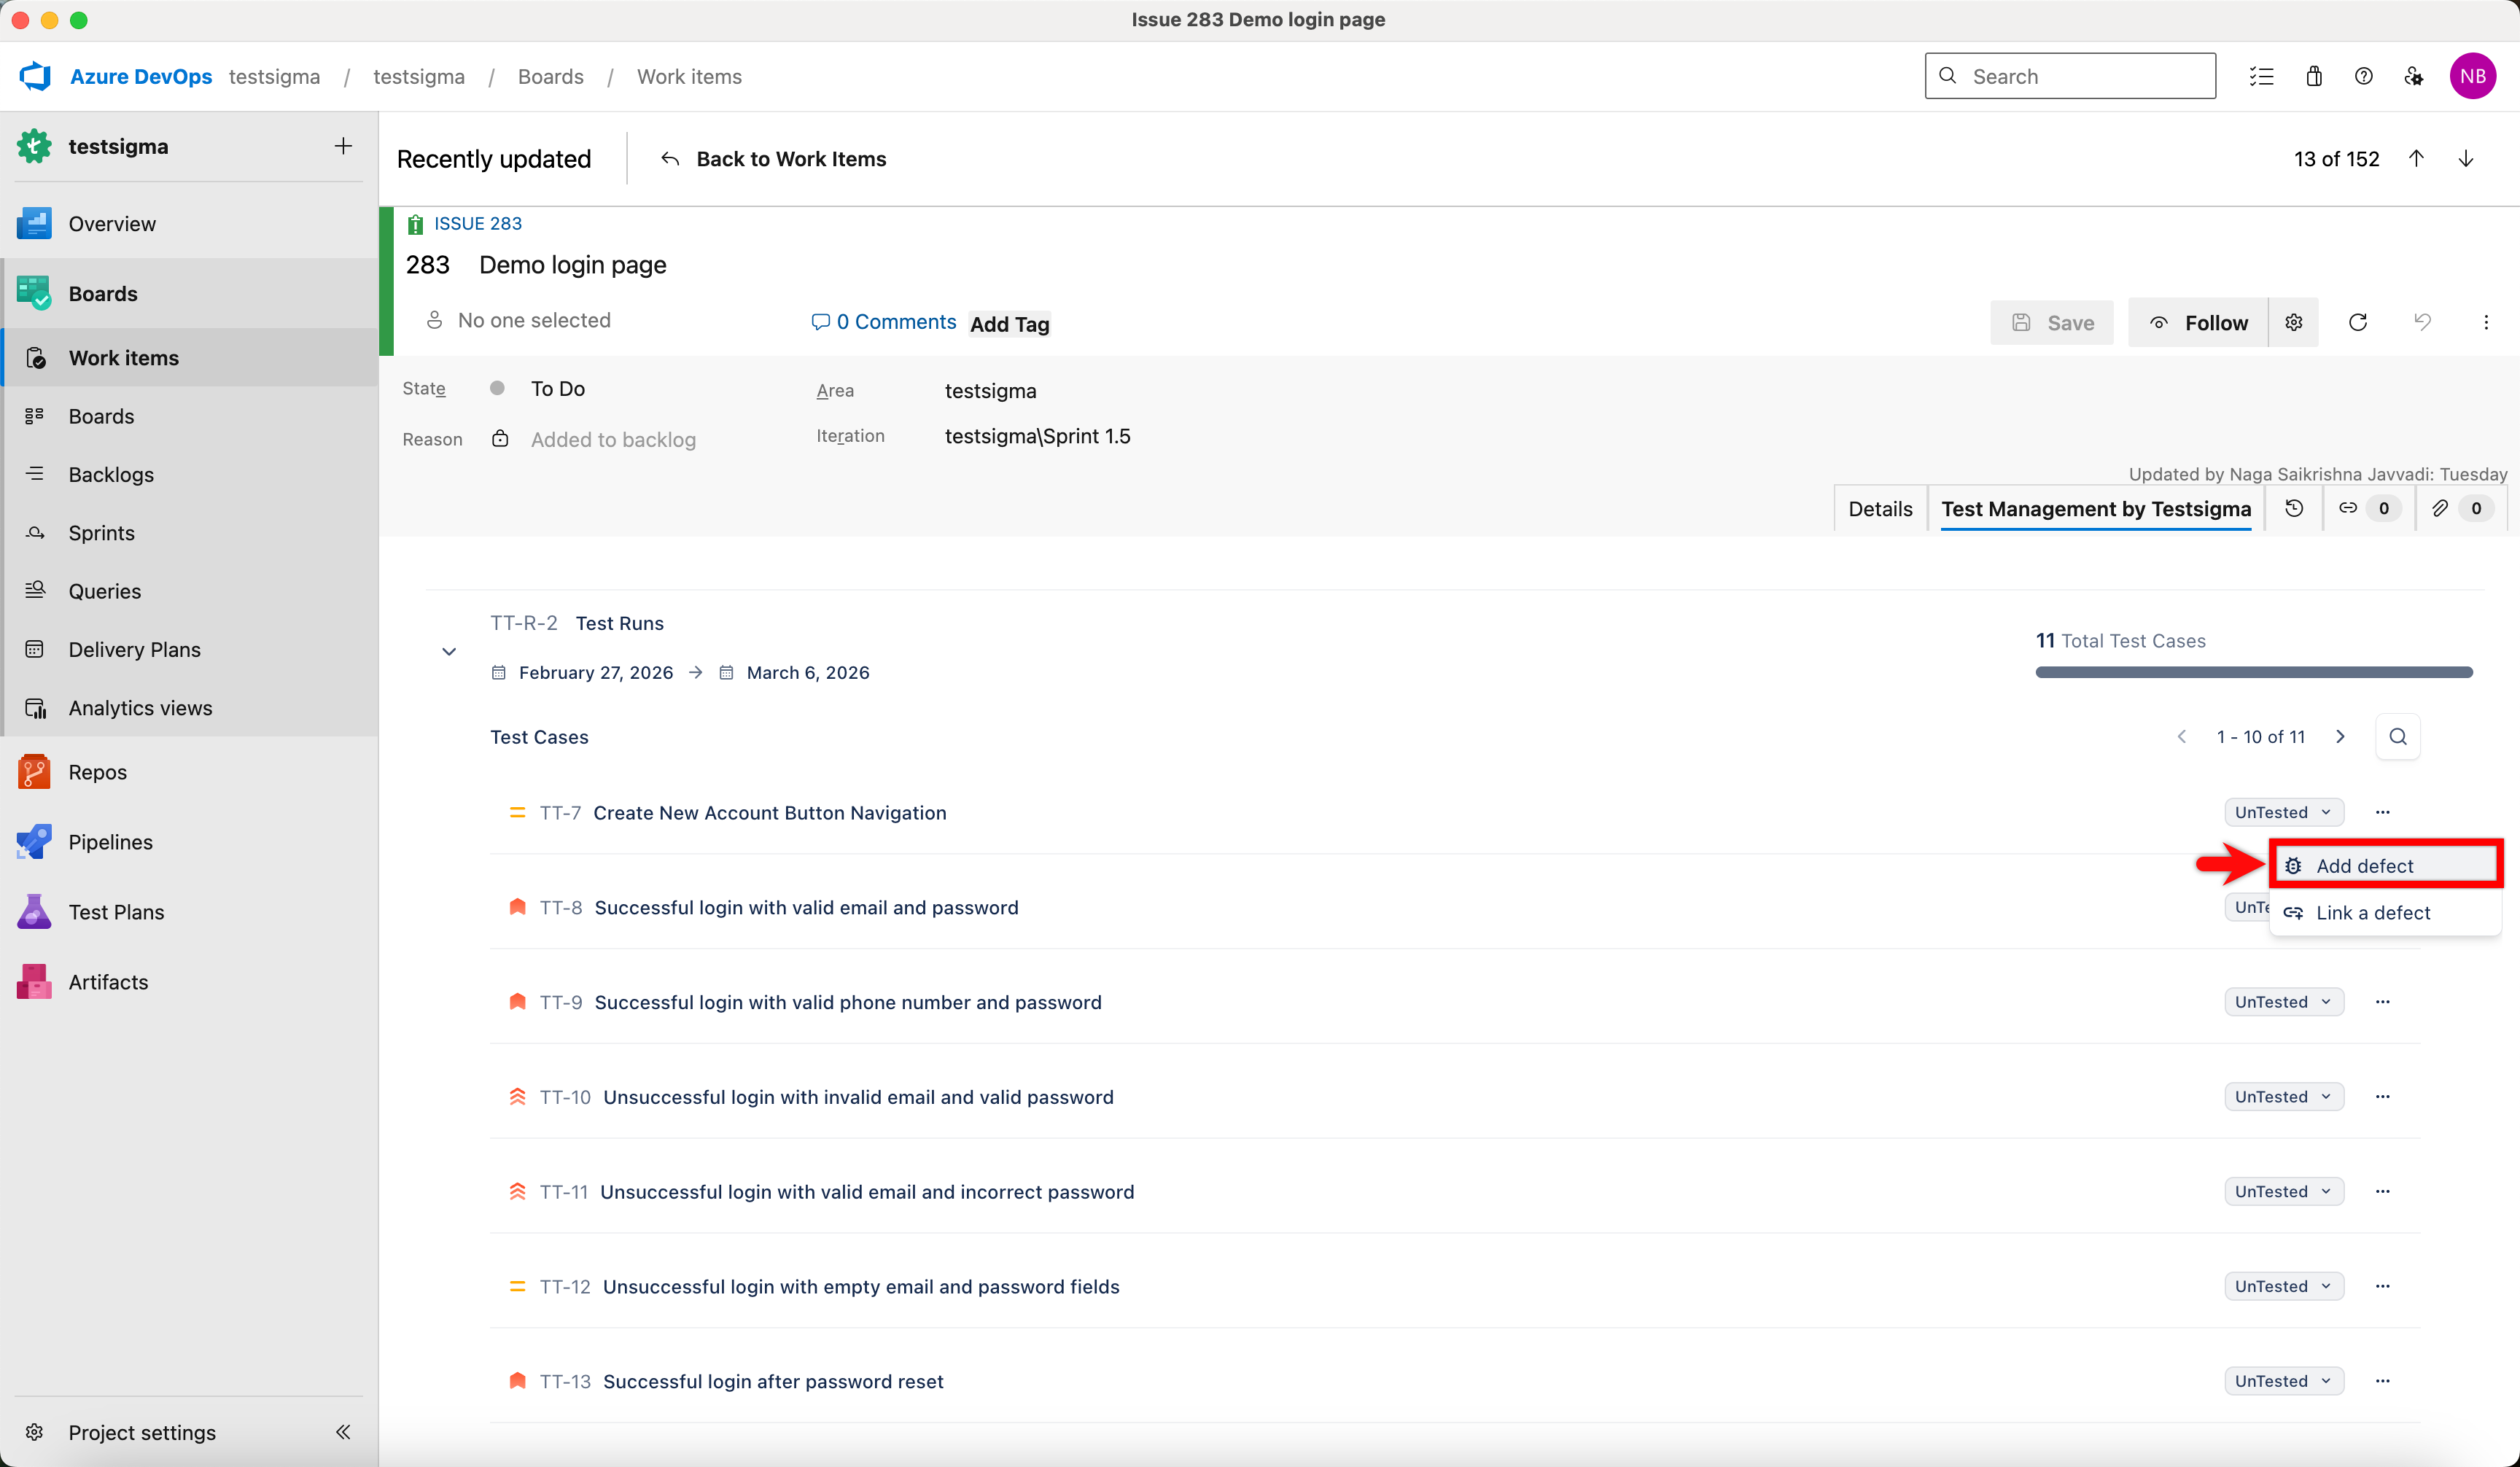Open the History tab icon
The height and width of the screenshot is (1467, 2520).
point(2294,508)
